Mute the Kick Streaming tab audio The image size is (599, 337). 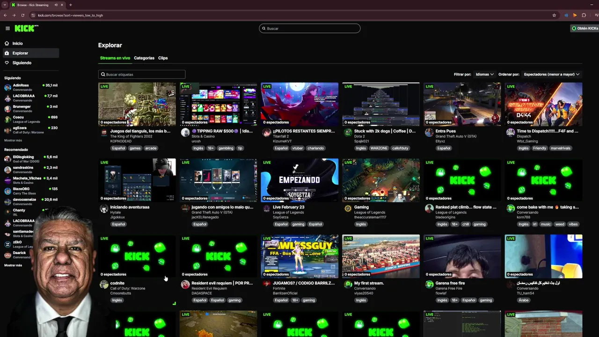[x=56, y=5]
